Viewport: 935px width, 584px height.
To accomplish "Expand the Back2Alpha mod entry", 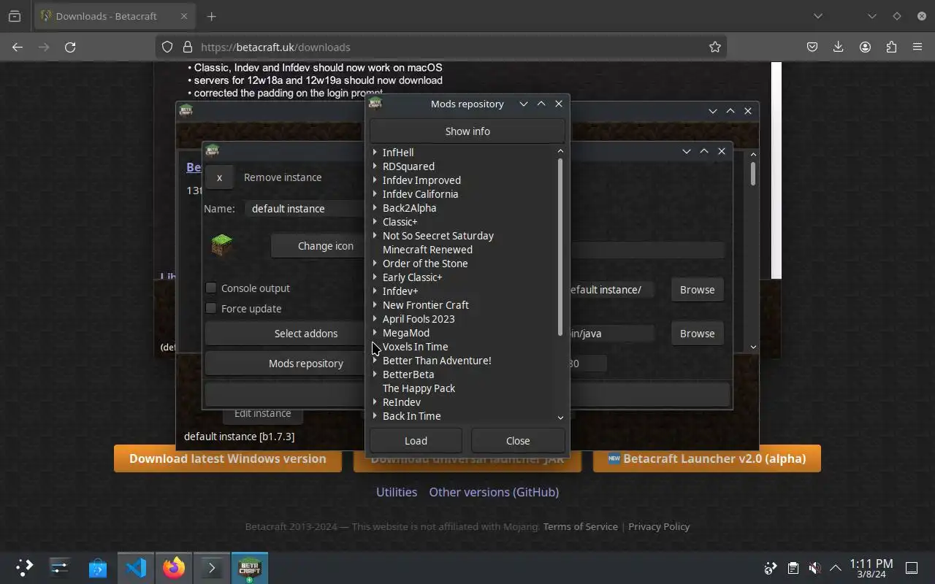I will click(x=375, y=208).
